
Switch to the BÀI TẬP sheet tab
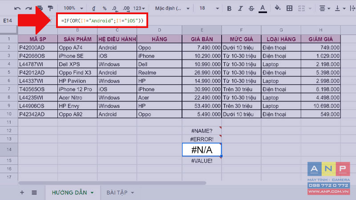point(117,192)
